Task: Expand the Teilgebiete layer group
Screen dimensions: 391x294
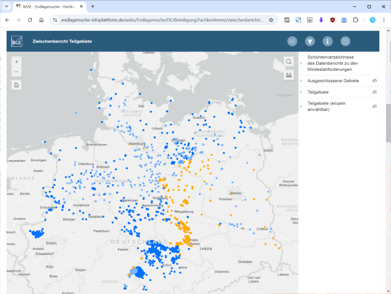Action: click(x=302, y=91)
